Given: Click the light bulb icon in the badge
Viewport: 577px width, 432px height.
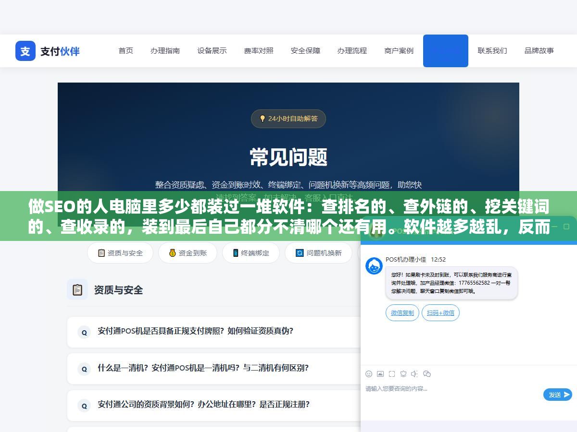Looking at the screenshot, I should [x=263, y=119].
